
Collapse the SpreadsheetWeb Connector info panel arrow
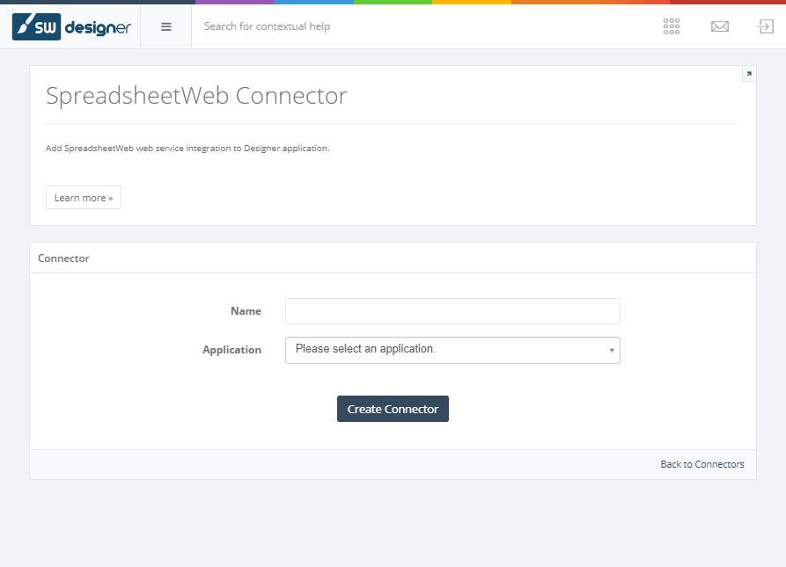click(749, 74)
